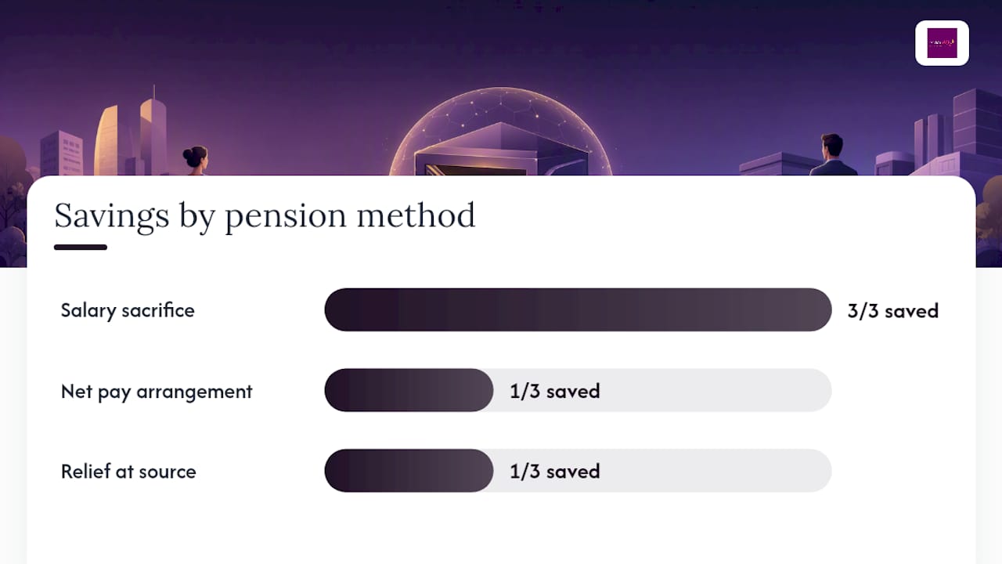Click the purple logo badge
Image resolution: width=1002 pixels, height=564 pixels.
942,43
